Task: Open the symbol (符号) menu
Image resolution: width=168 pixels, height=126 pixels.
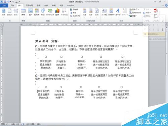Action: coord(147,12)
